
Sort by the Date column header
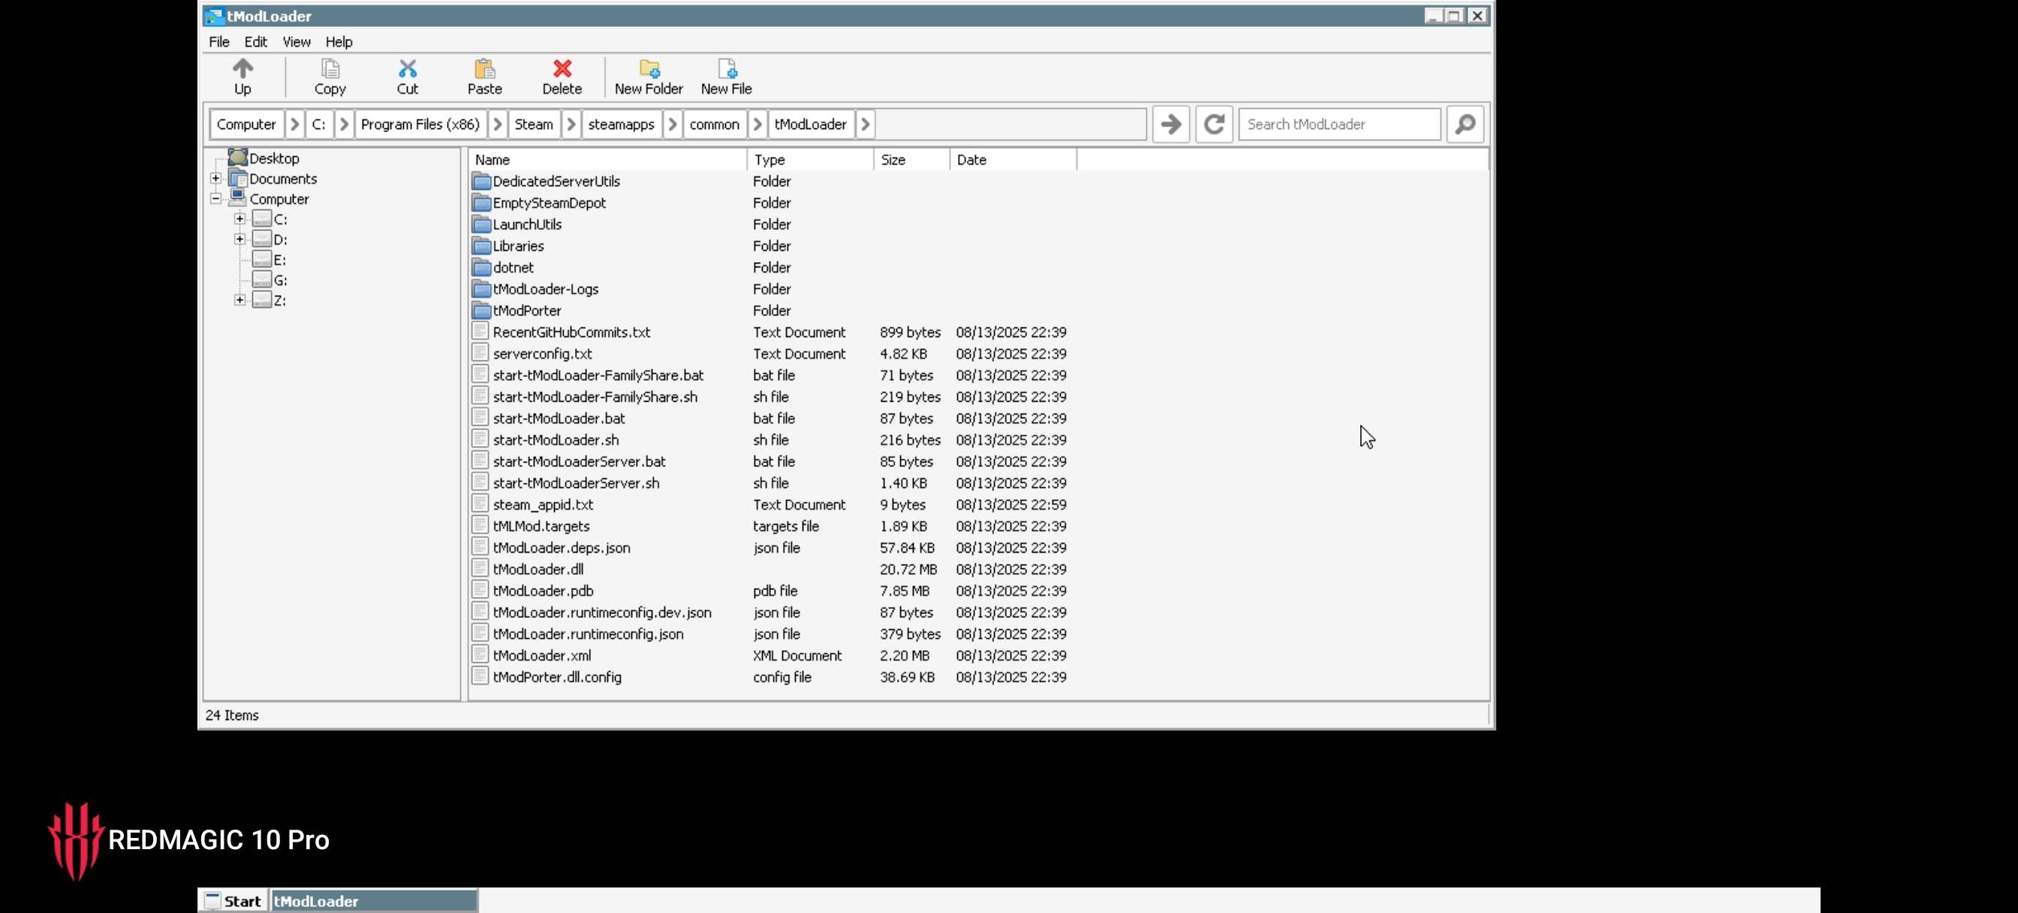tap(1014, 160)
